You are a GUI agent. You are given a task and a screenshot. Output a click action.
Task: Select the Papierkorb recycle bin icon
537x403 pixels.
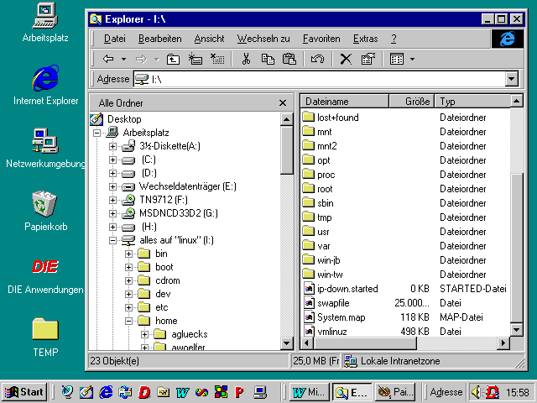pyautogui.click(x=45, y=212)
